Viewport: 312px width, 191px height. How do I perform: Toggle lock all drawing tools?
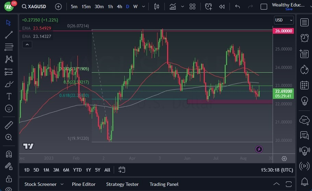tap(9, 179)
